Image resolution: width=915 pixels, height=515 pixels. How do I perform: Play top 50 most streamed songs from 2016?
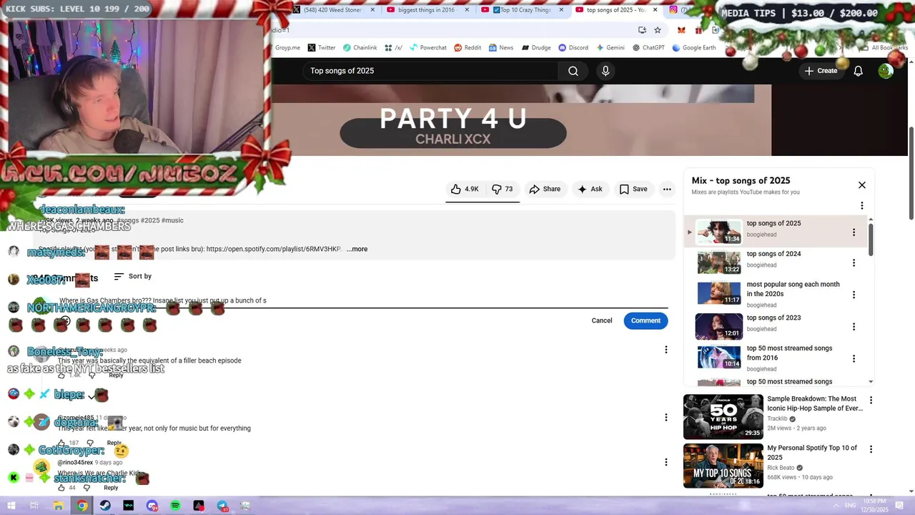coord(778,358)
